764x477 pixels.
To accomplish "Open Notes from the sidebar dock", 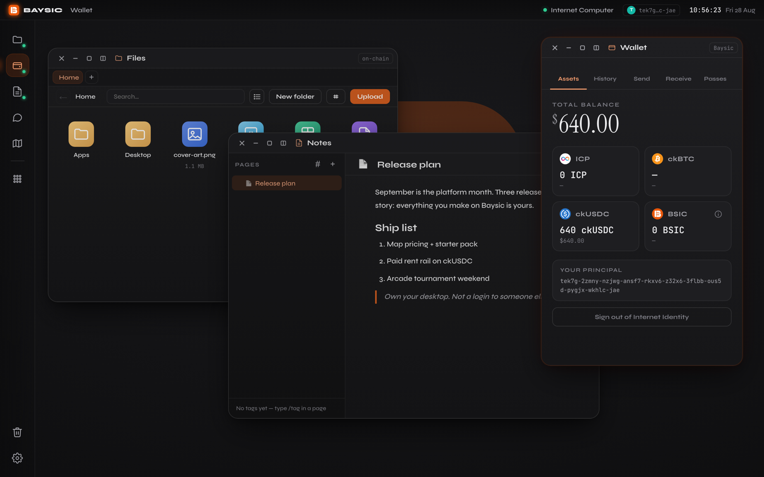I will (17, 92).
